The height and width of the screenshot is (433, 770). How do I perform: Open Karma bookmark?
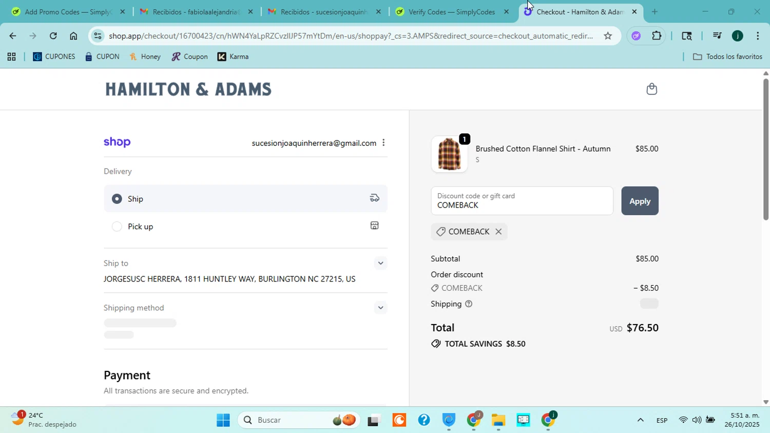[233, 57]
